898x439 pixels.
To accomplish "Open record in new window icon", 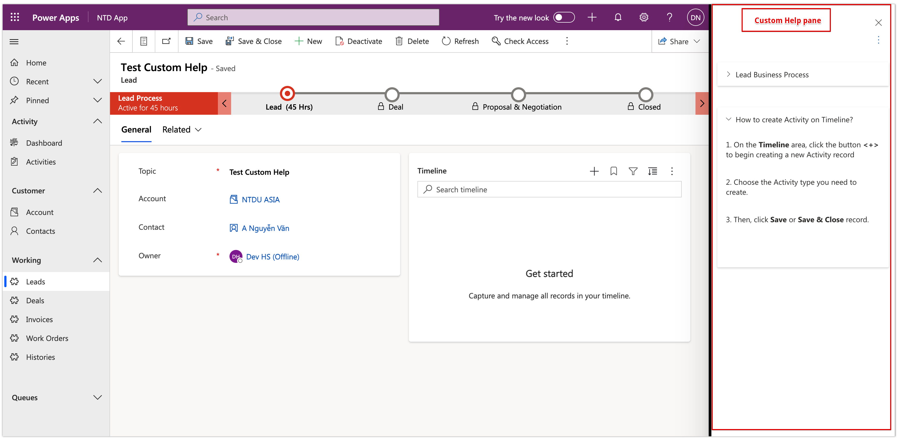I will [166, 41].
